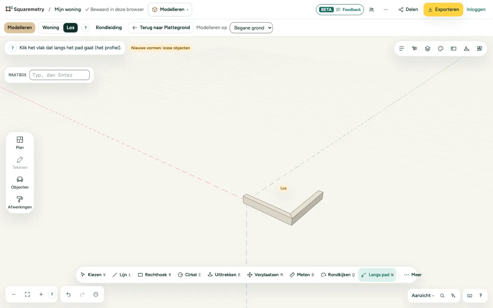Click the cursor-plus selection icon
The height and width of the screenshot is (308, 493).
pyautogui.click(x=453, y=296)
